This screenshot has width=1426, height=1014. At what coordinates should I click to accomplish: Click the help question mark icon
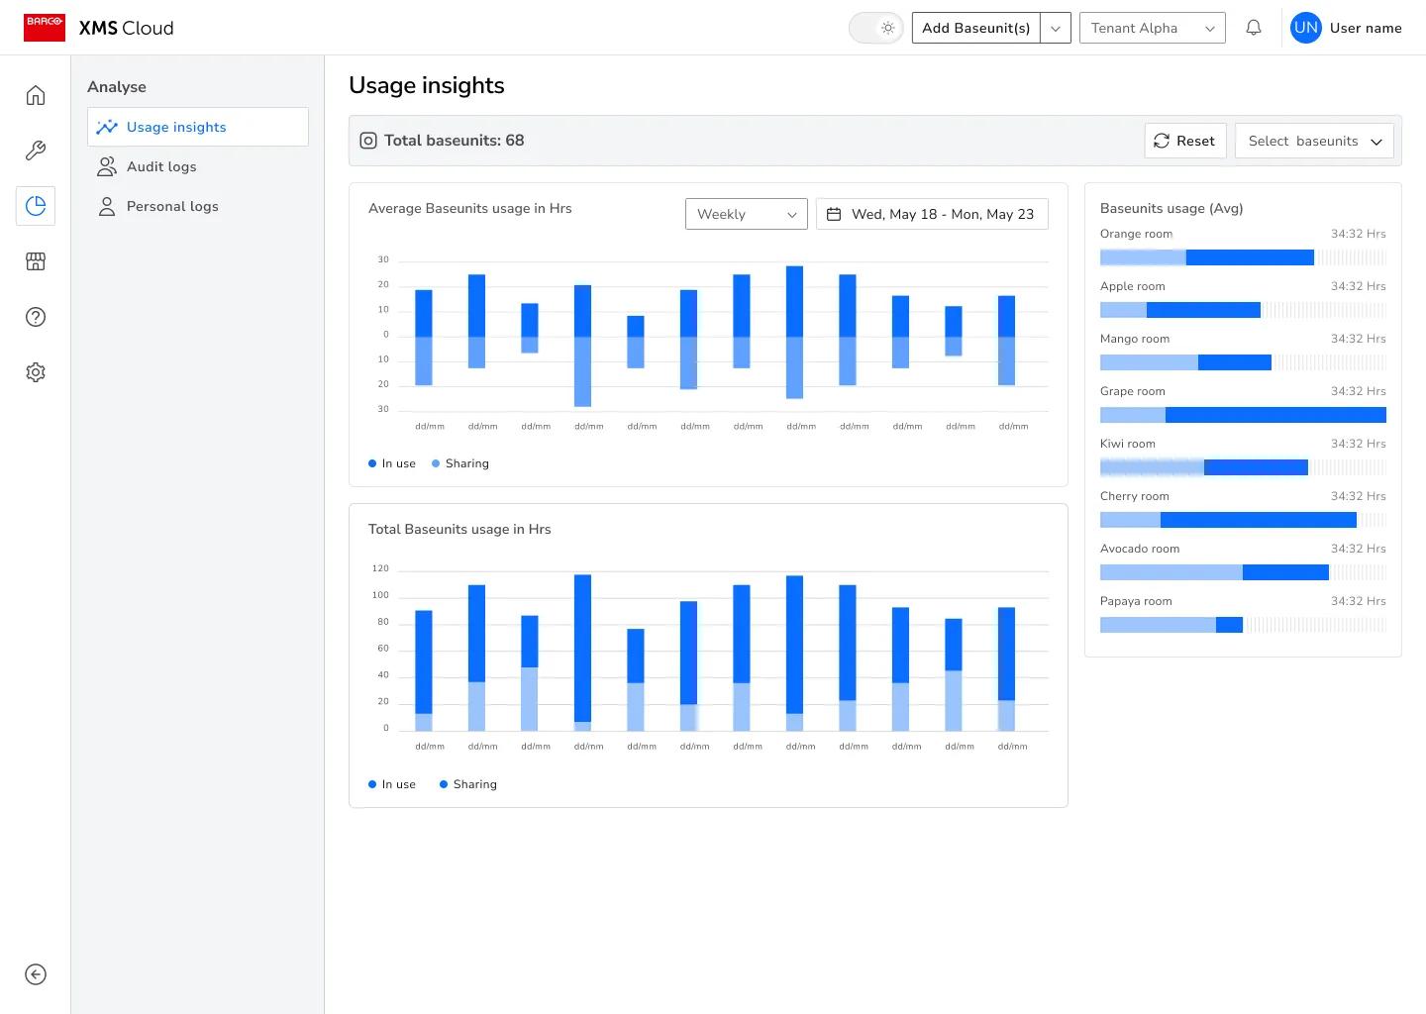(36, 317)
